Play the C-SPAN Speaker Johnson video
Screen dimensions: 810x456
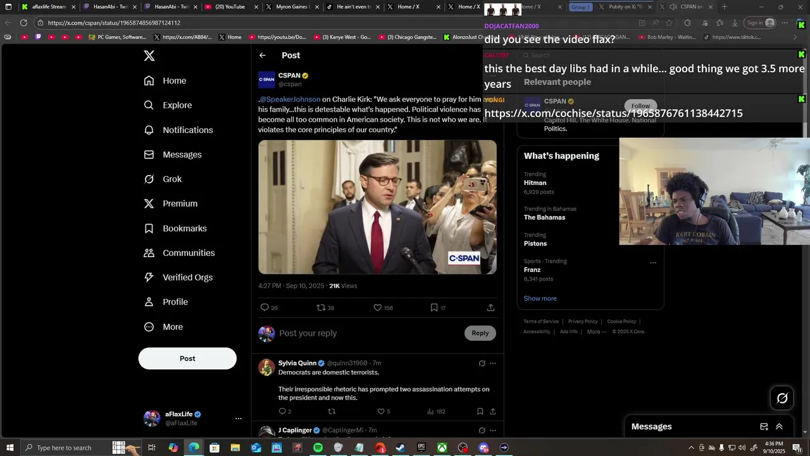(377, 207)
